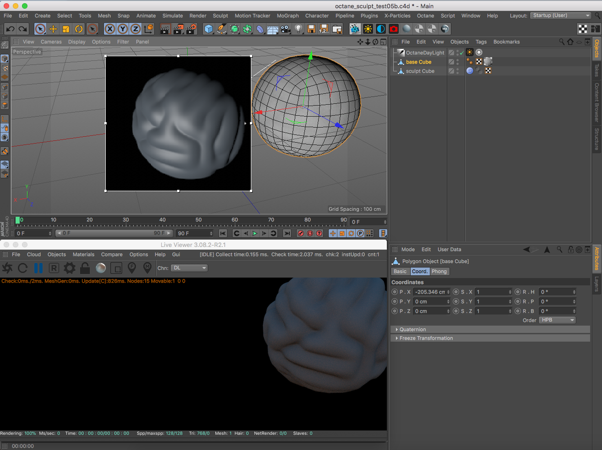602x450 pixels.
Task: Expand the Freeze Transformation section
Action: pyautogui.click(x=426, y=338)
